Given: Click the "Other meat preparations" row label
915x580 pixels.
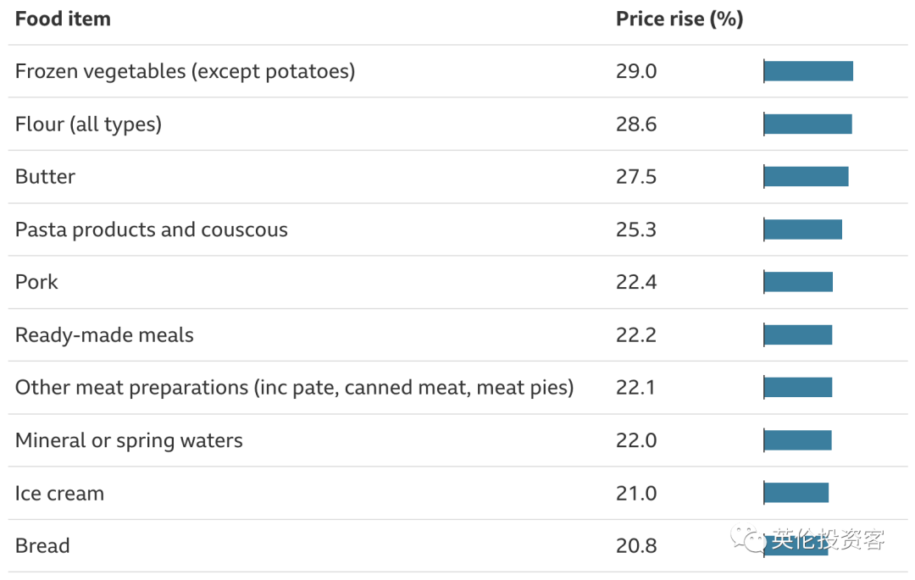Looking at the screenshot, I should (294, 388).
